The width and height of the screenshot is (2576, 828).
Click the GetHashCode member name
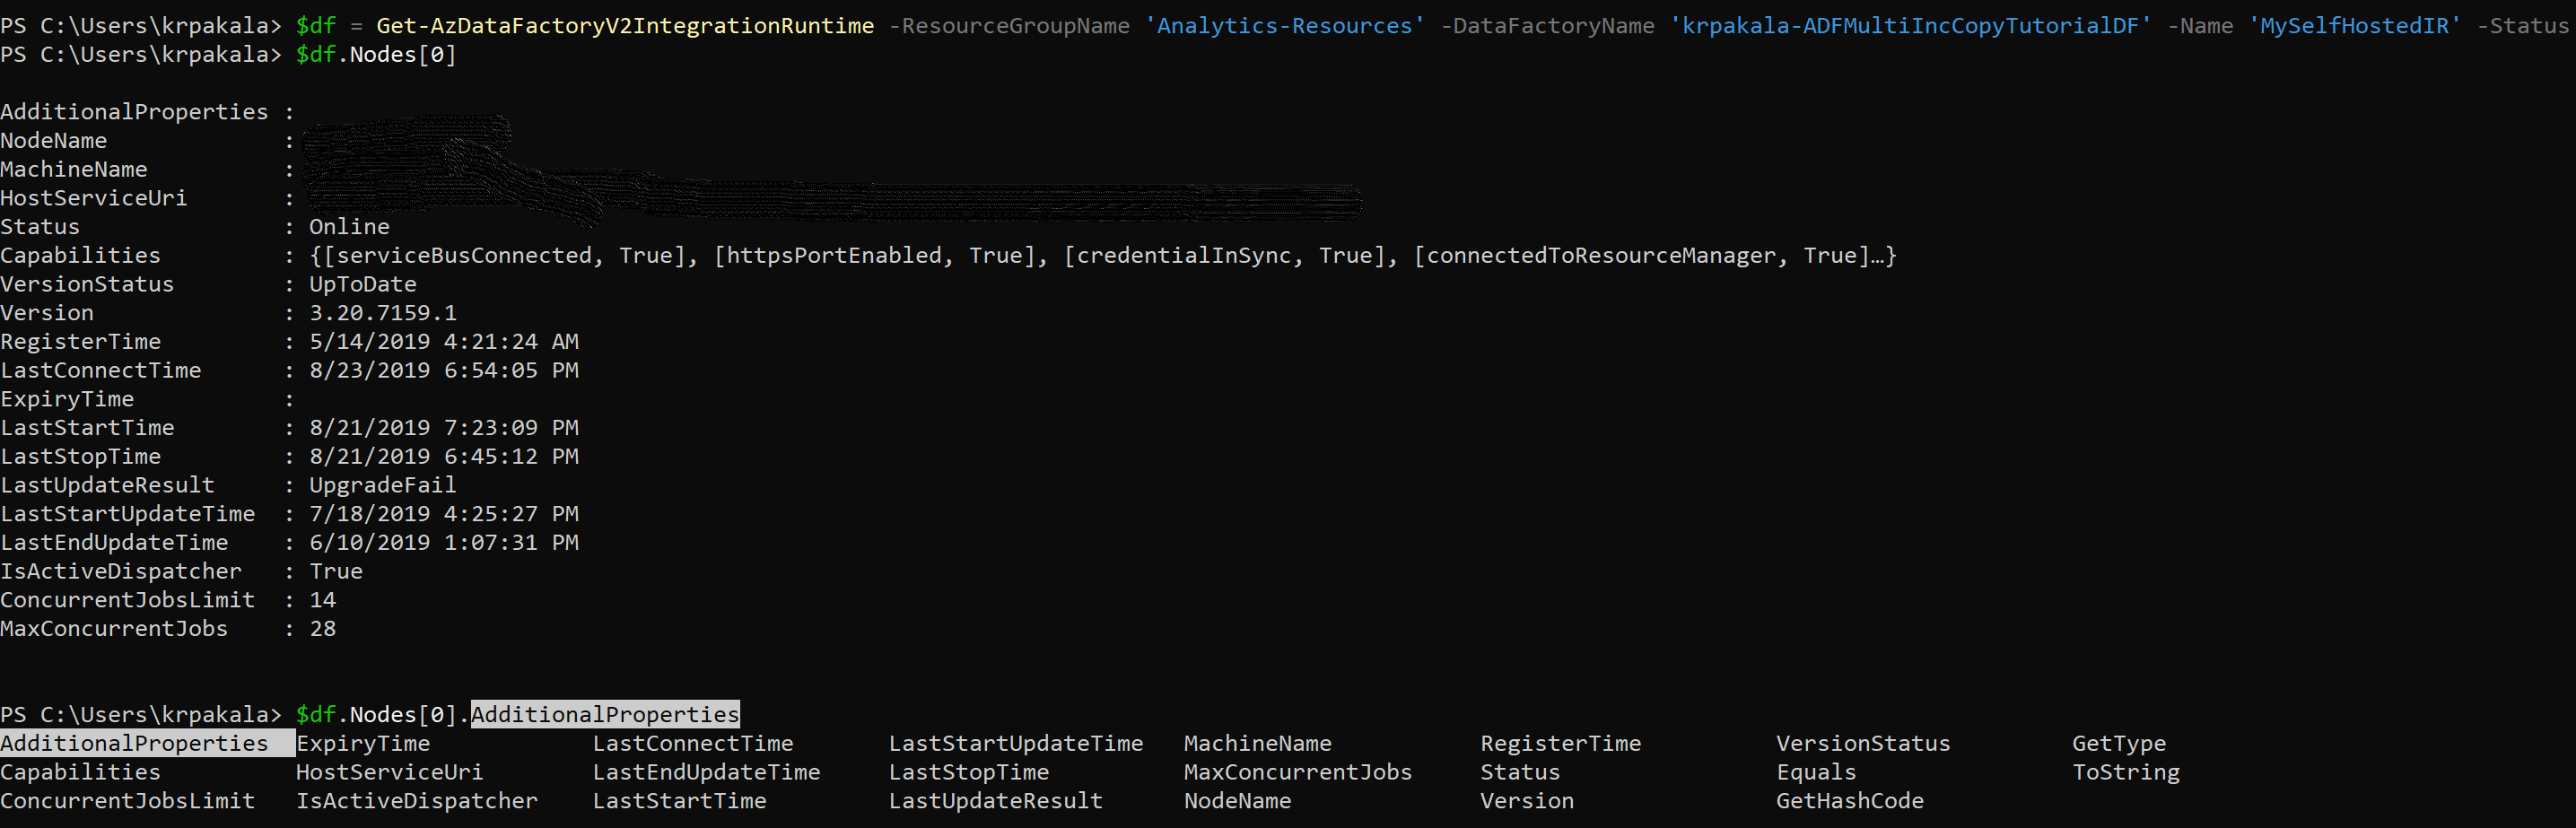(1850, 800)
